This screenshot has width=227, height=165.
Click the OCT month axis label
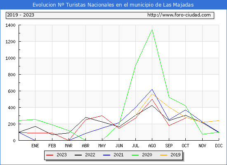185,146
